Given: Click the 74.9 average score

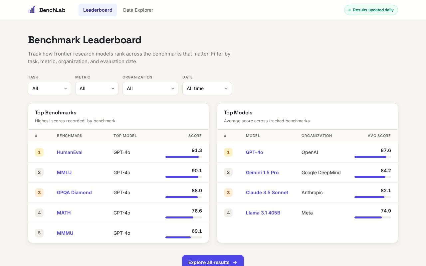Looking at the screenshot, I should click(386, 211).
